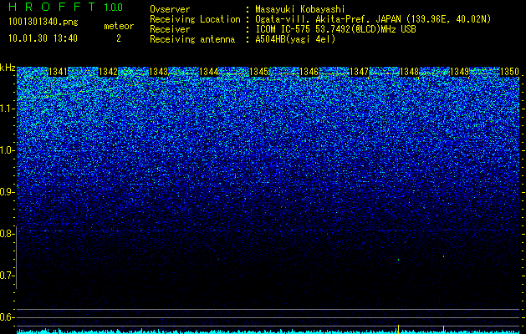Click the 0.9 kHz frequency axis label

click(x=7, y=192)
